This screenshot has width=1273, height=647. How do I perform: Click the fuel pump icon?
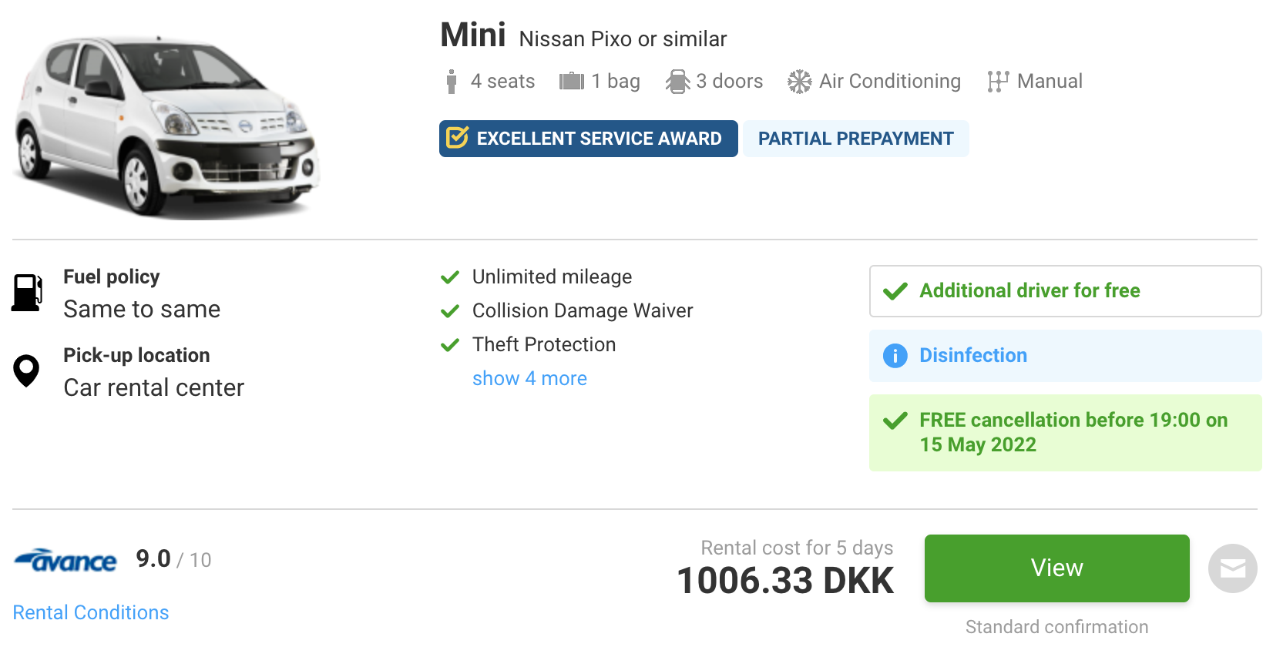click(27, 293)
